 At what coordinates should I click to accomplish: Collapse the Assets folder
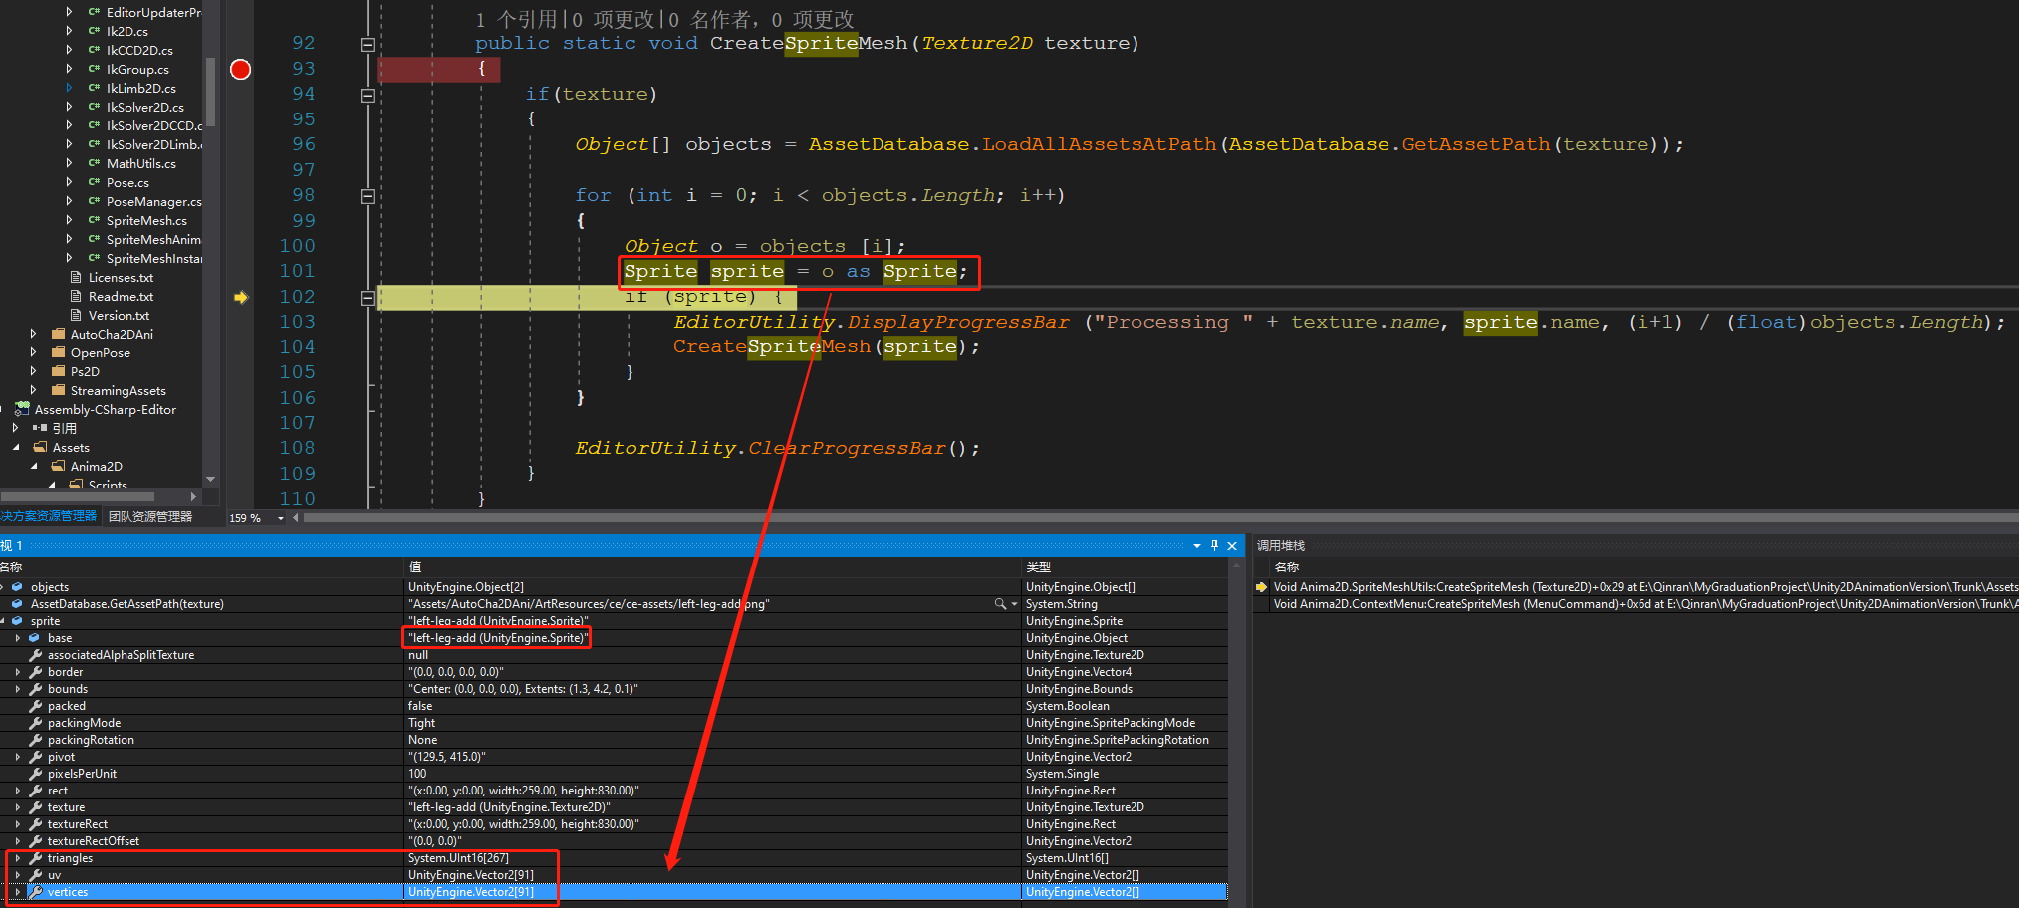16,447
